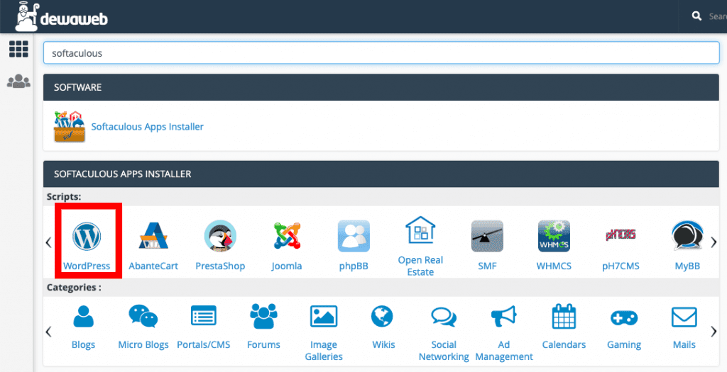
Task: Click the Open Real Estate text link
Action: pos(420,266)
